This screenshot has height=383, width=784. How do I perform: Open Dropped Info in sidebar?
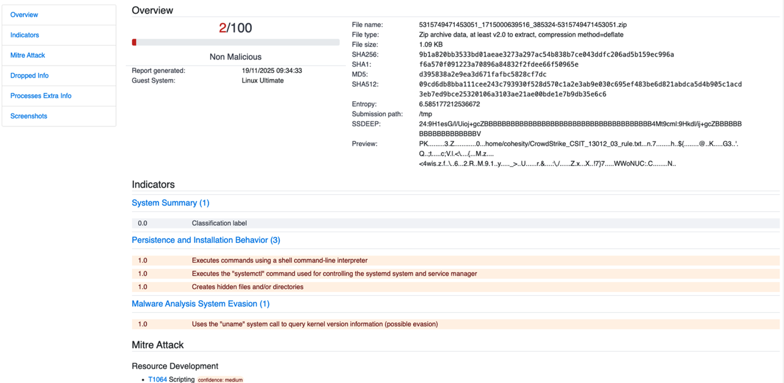[x=29, y=75]
